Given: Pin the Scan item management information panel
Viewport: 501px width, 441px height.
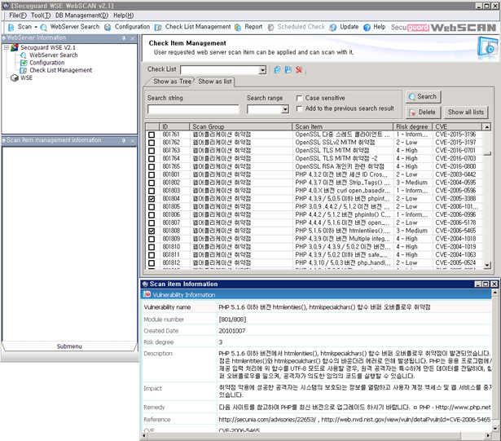Looking at the screenshot, I should pyautogui.click(x=124, y=141).
